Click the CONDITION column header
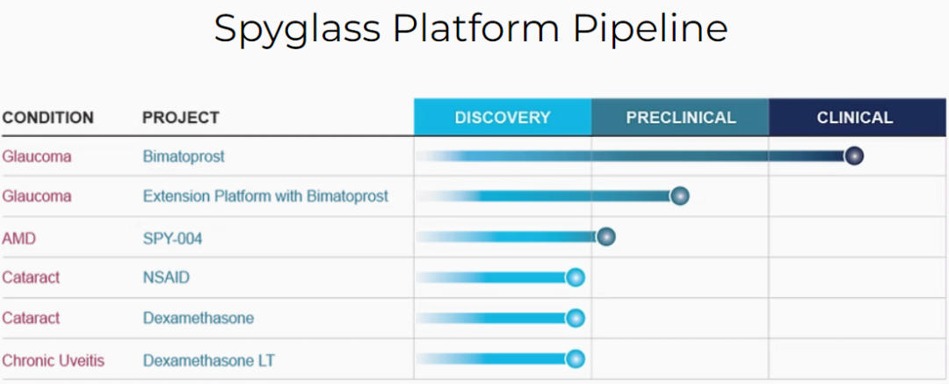 47,118
